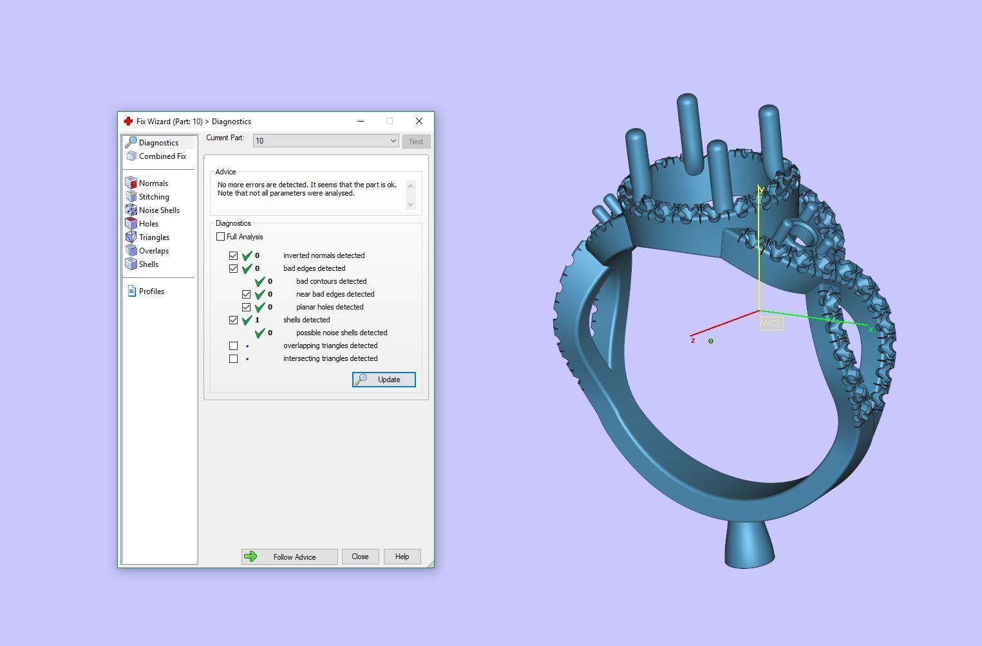Open the Diagnostics page in sidebar
This screenshot has height=646, width=982.
point(158,142)
